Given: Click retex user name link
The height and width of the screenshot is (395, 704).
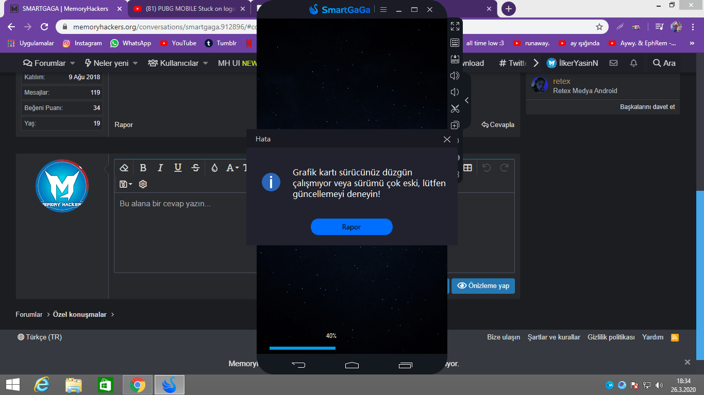Looking at the screenshot, I should 562,81.
